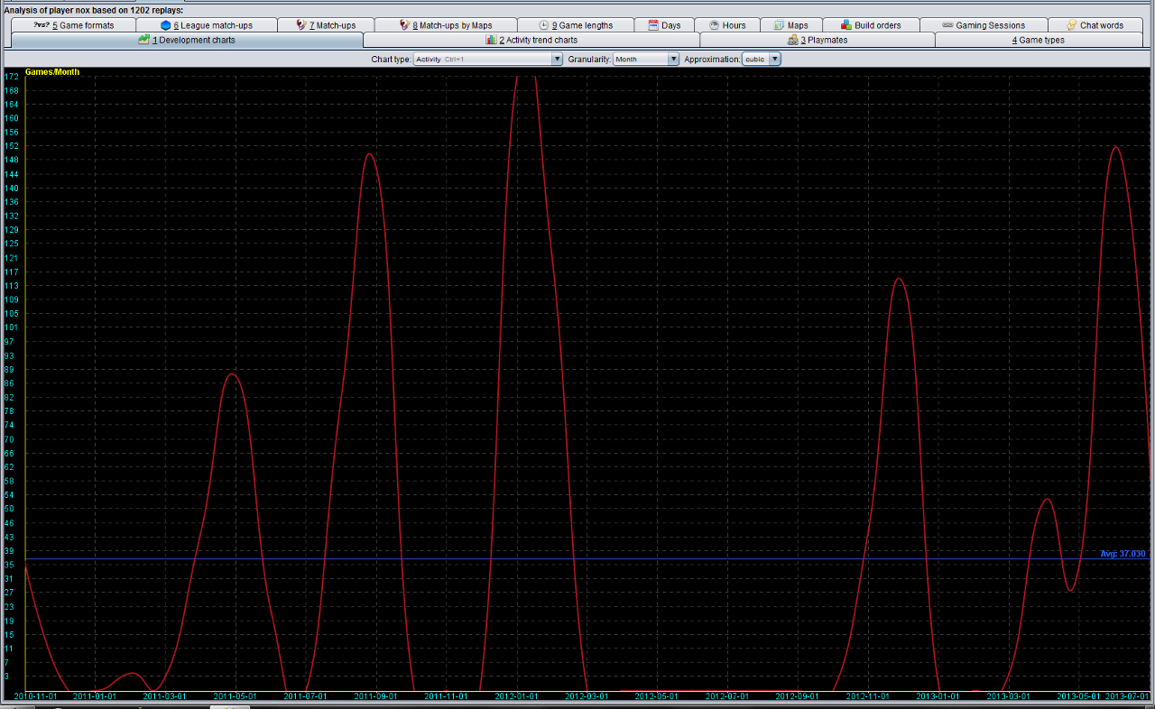The width and height of the screenshot is (1155, 709).
Task: Switch to the Maps tab
Action: point(791,25)
